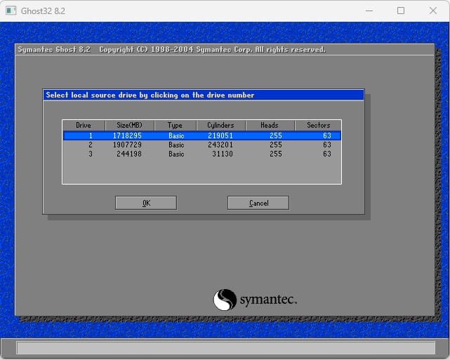This screenshot has height=360, width=450.
Task: Click cylinders value 243201
Action: 220,145
